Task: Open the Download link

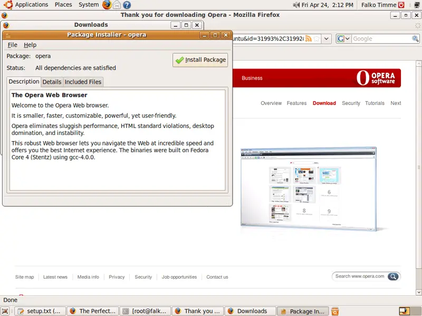Action: point(324,103)
